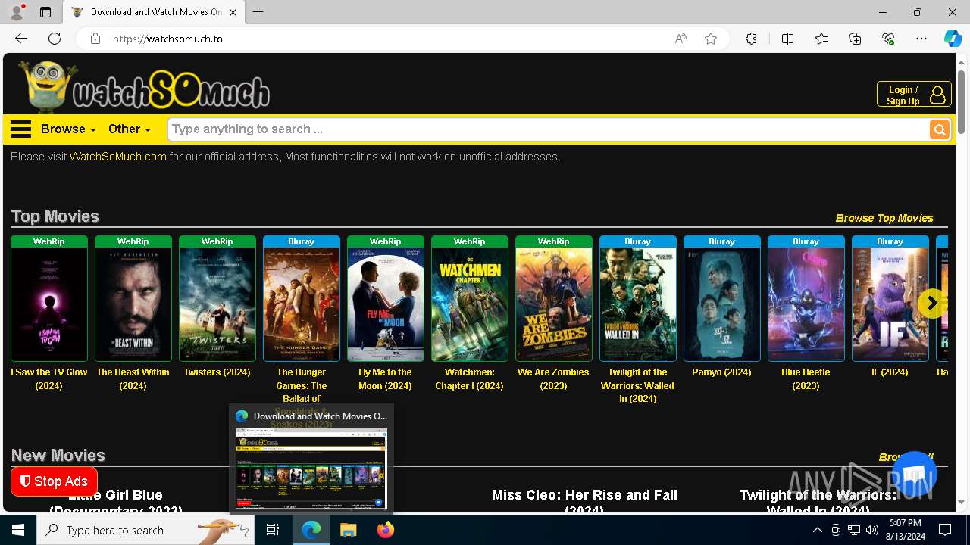
Task: Launch Firefox from taskbar
Action: coord(386,530)
